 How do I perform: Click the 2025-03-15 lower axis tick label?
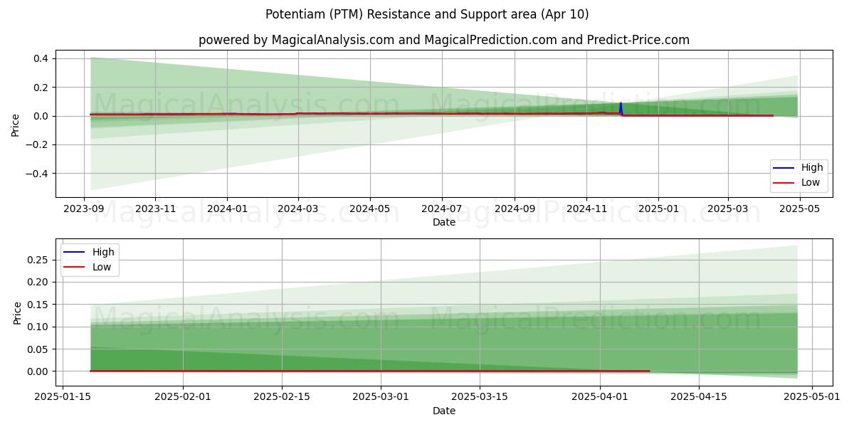(x=478, y=398)
